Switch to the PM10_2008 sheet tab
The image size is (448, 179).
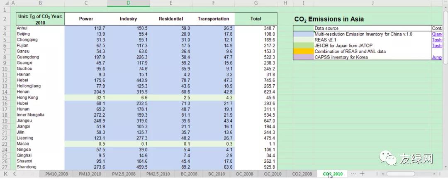pyautogui.click(x=57, y=174)
